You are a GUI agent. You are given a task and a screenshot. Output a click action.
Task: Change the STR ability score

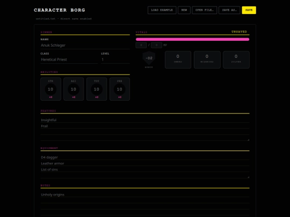pos(50,89)
